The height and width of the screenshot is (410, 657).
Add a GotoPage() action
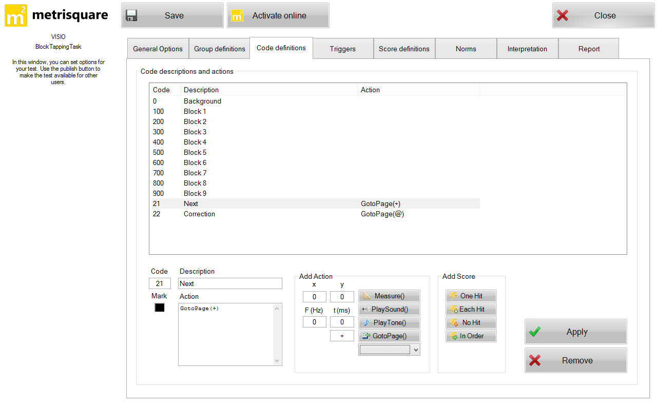(x=389, y=336)
